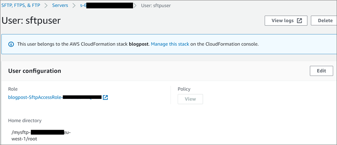Follow the Manage this stack link

[x=170, y=44]
